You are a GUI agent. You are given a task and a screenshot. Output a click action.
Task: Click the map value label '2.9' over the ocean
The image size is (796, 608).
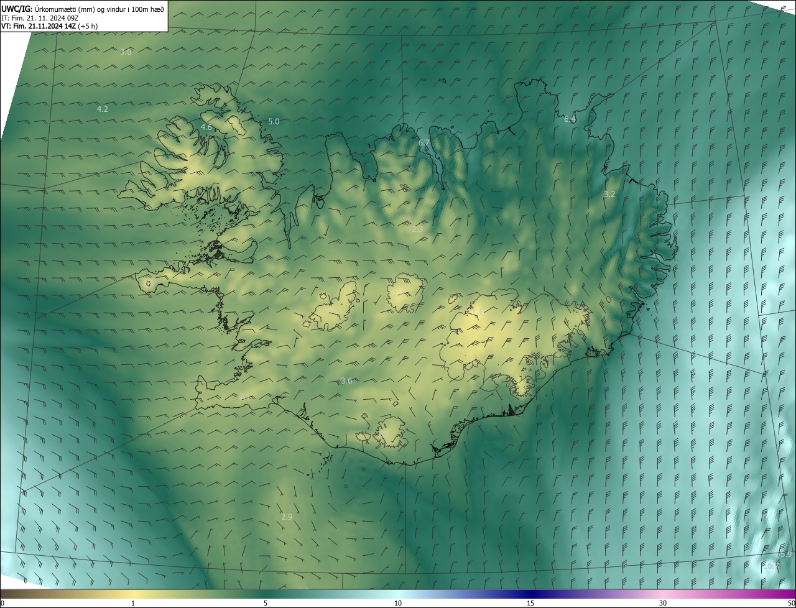coord(287,517)
